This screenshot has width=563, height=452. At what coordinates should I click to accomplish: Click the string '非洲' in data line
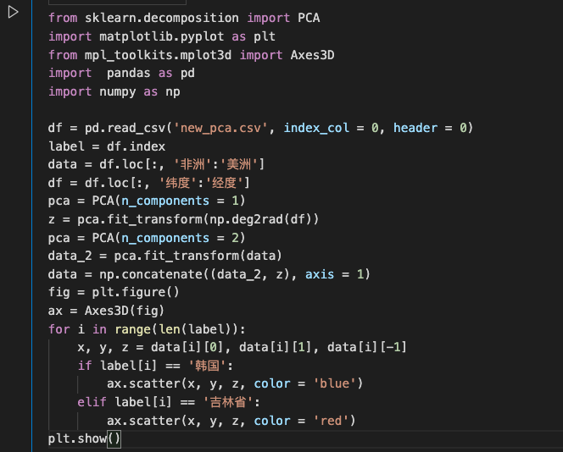point(192,164)
